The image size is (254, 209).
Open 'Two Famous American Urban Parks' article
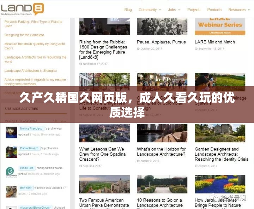(104, 203)
